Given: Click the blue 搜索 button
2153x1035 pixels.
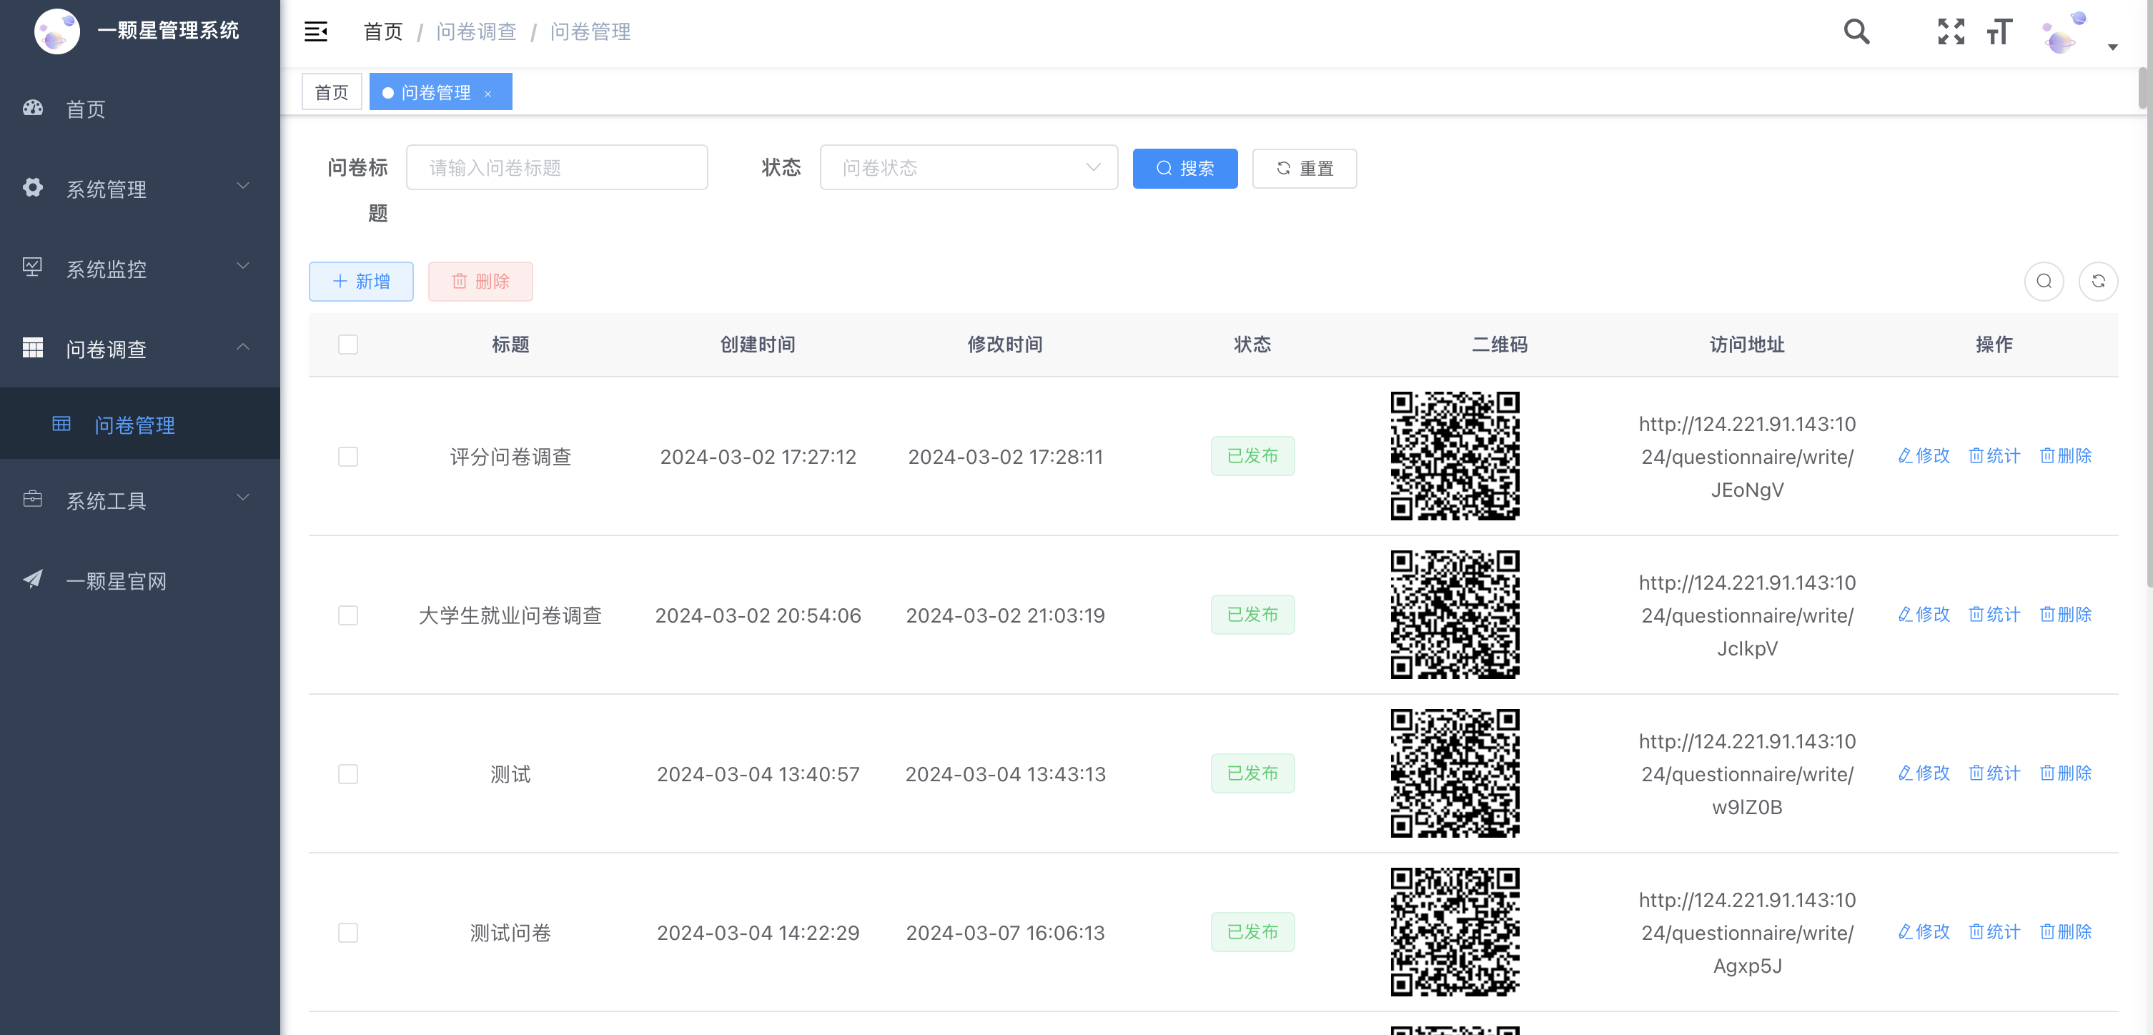Looking at the screenshot, I should click(x=1184, y=168).
